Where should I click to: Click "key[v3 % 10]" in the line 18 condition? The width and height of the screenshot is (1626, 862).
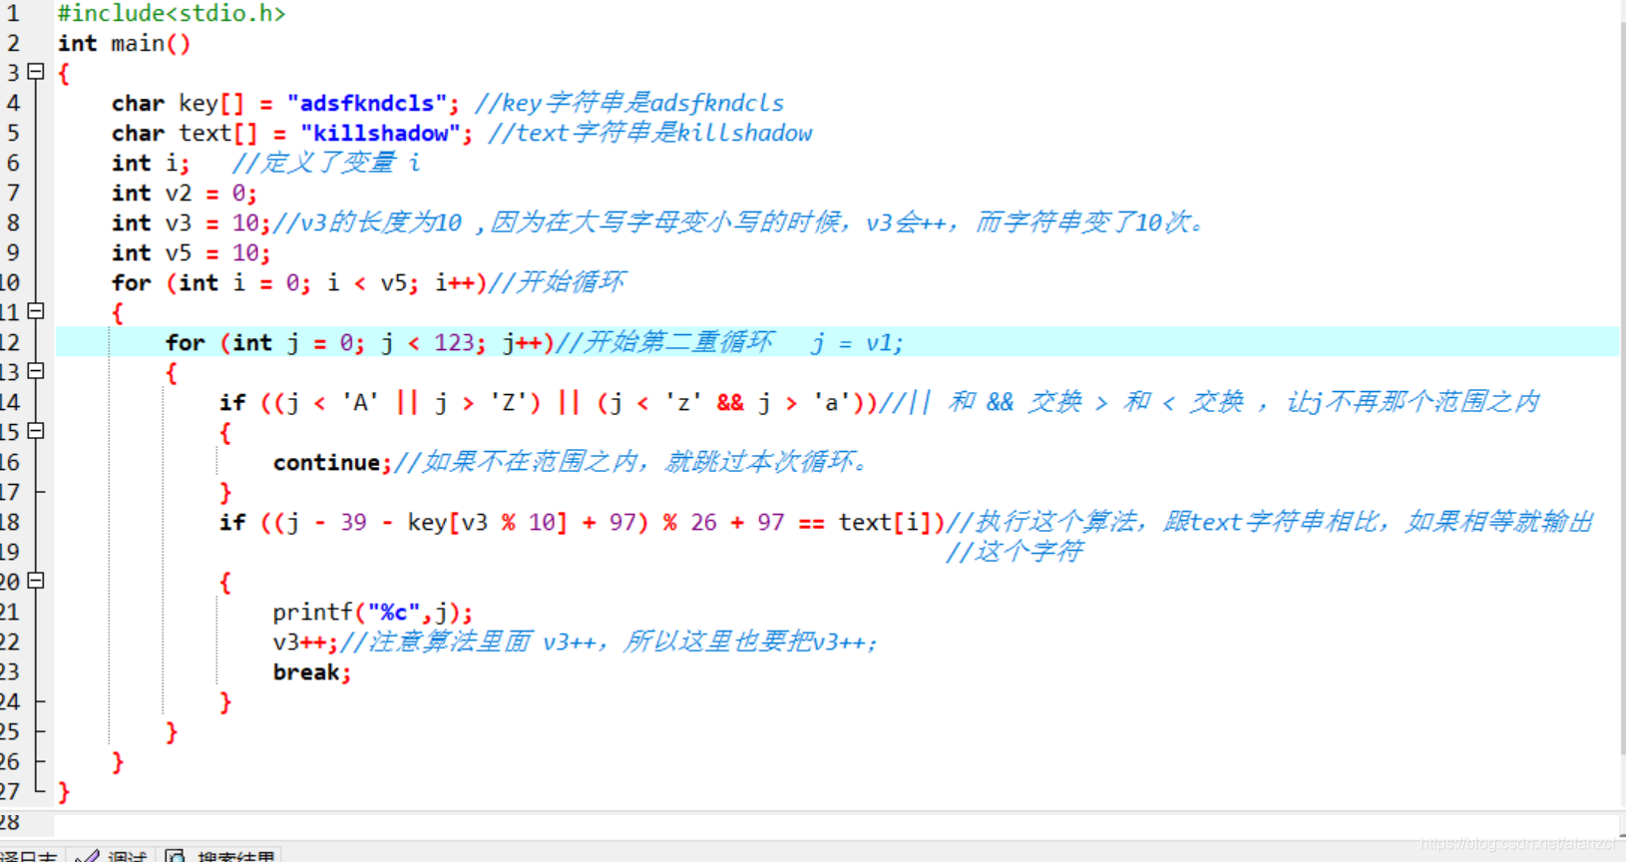487,523
